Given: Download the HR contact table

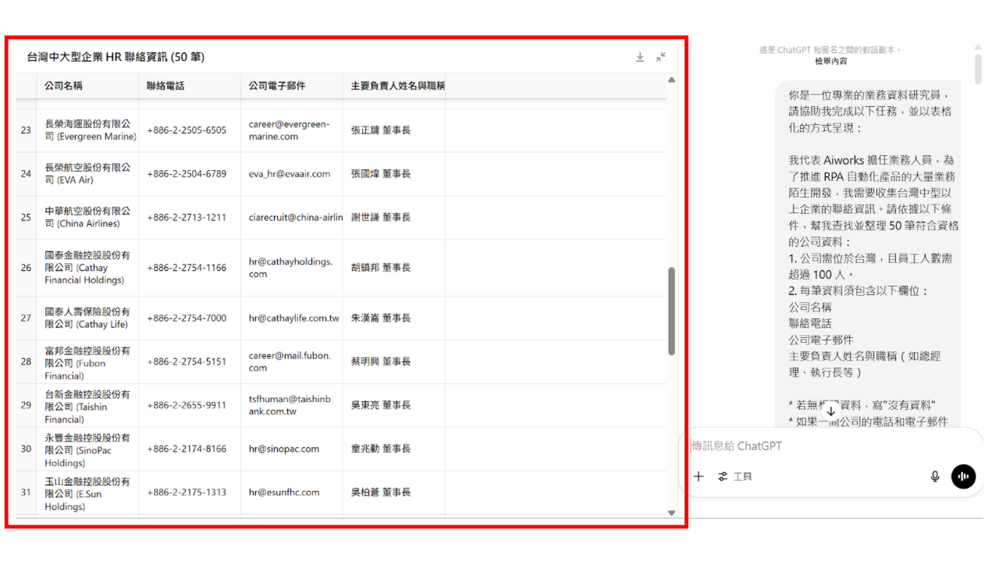Looking at the screenshot, I should [x=640, y=57].
